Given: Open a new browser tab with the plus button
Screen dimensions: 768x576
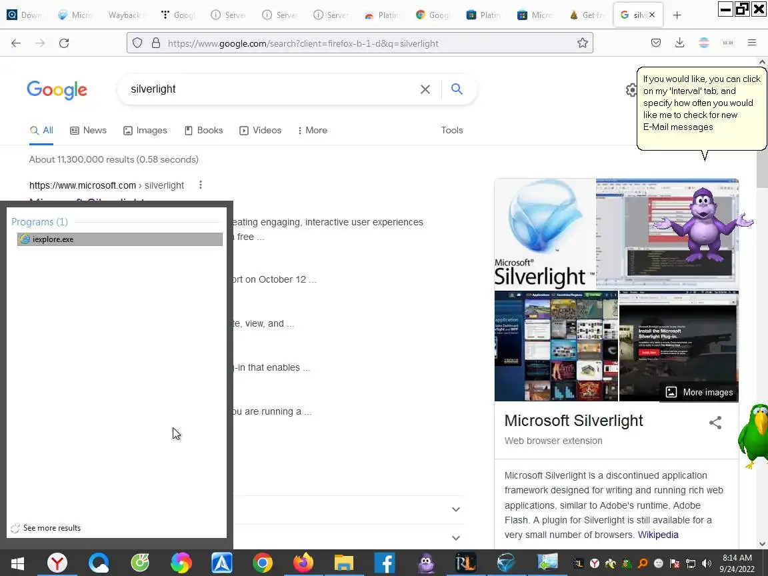Looking at the screenshot, I should coord(677,15).
